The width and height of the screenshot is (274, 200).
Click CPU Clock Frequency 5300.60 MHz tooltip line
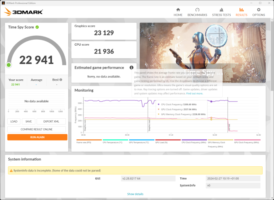pyautogui.click(x=177, y=104)
